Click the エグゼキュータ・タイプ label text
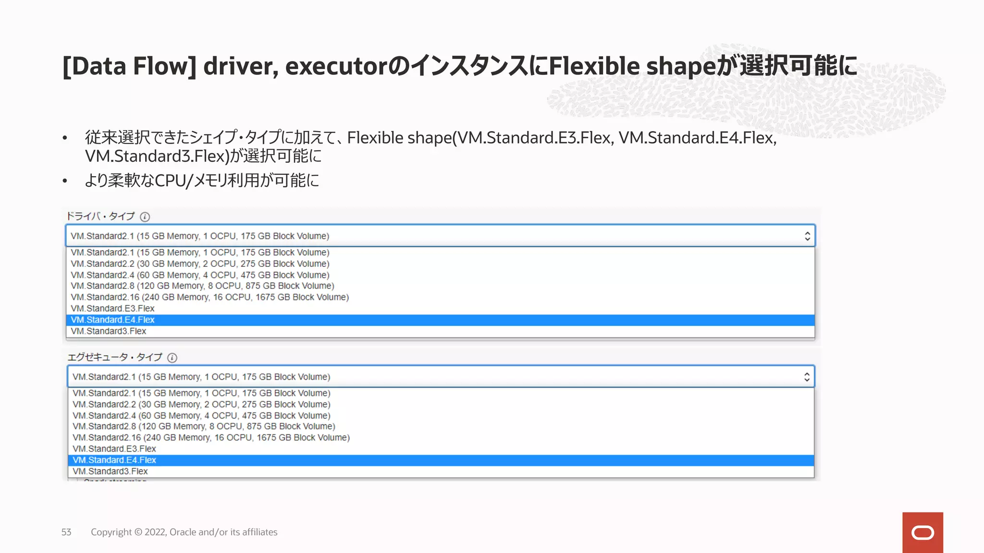 (115, 357)
